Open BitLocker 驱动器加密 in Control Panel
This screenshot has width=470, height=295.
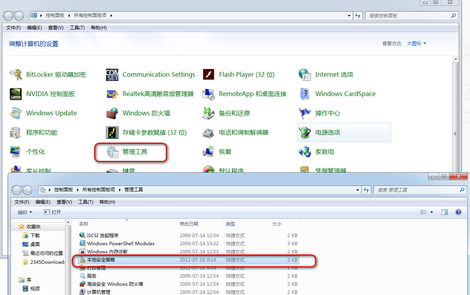(x=48, y=74)
